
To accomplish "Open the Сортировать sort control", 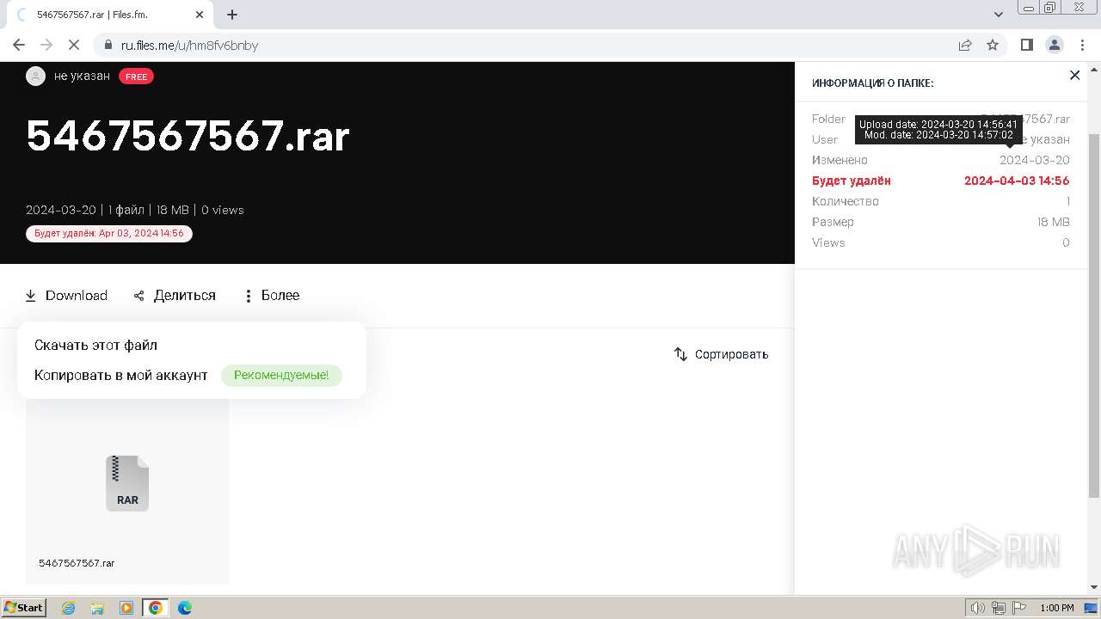I will 721,354.
